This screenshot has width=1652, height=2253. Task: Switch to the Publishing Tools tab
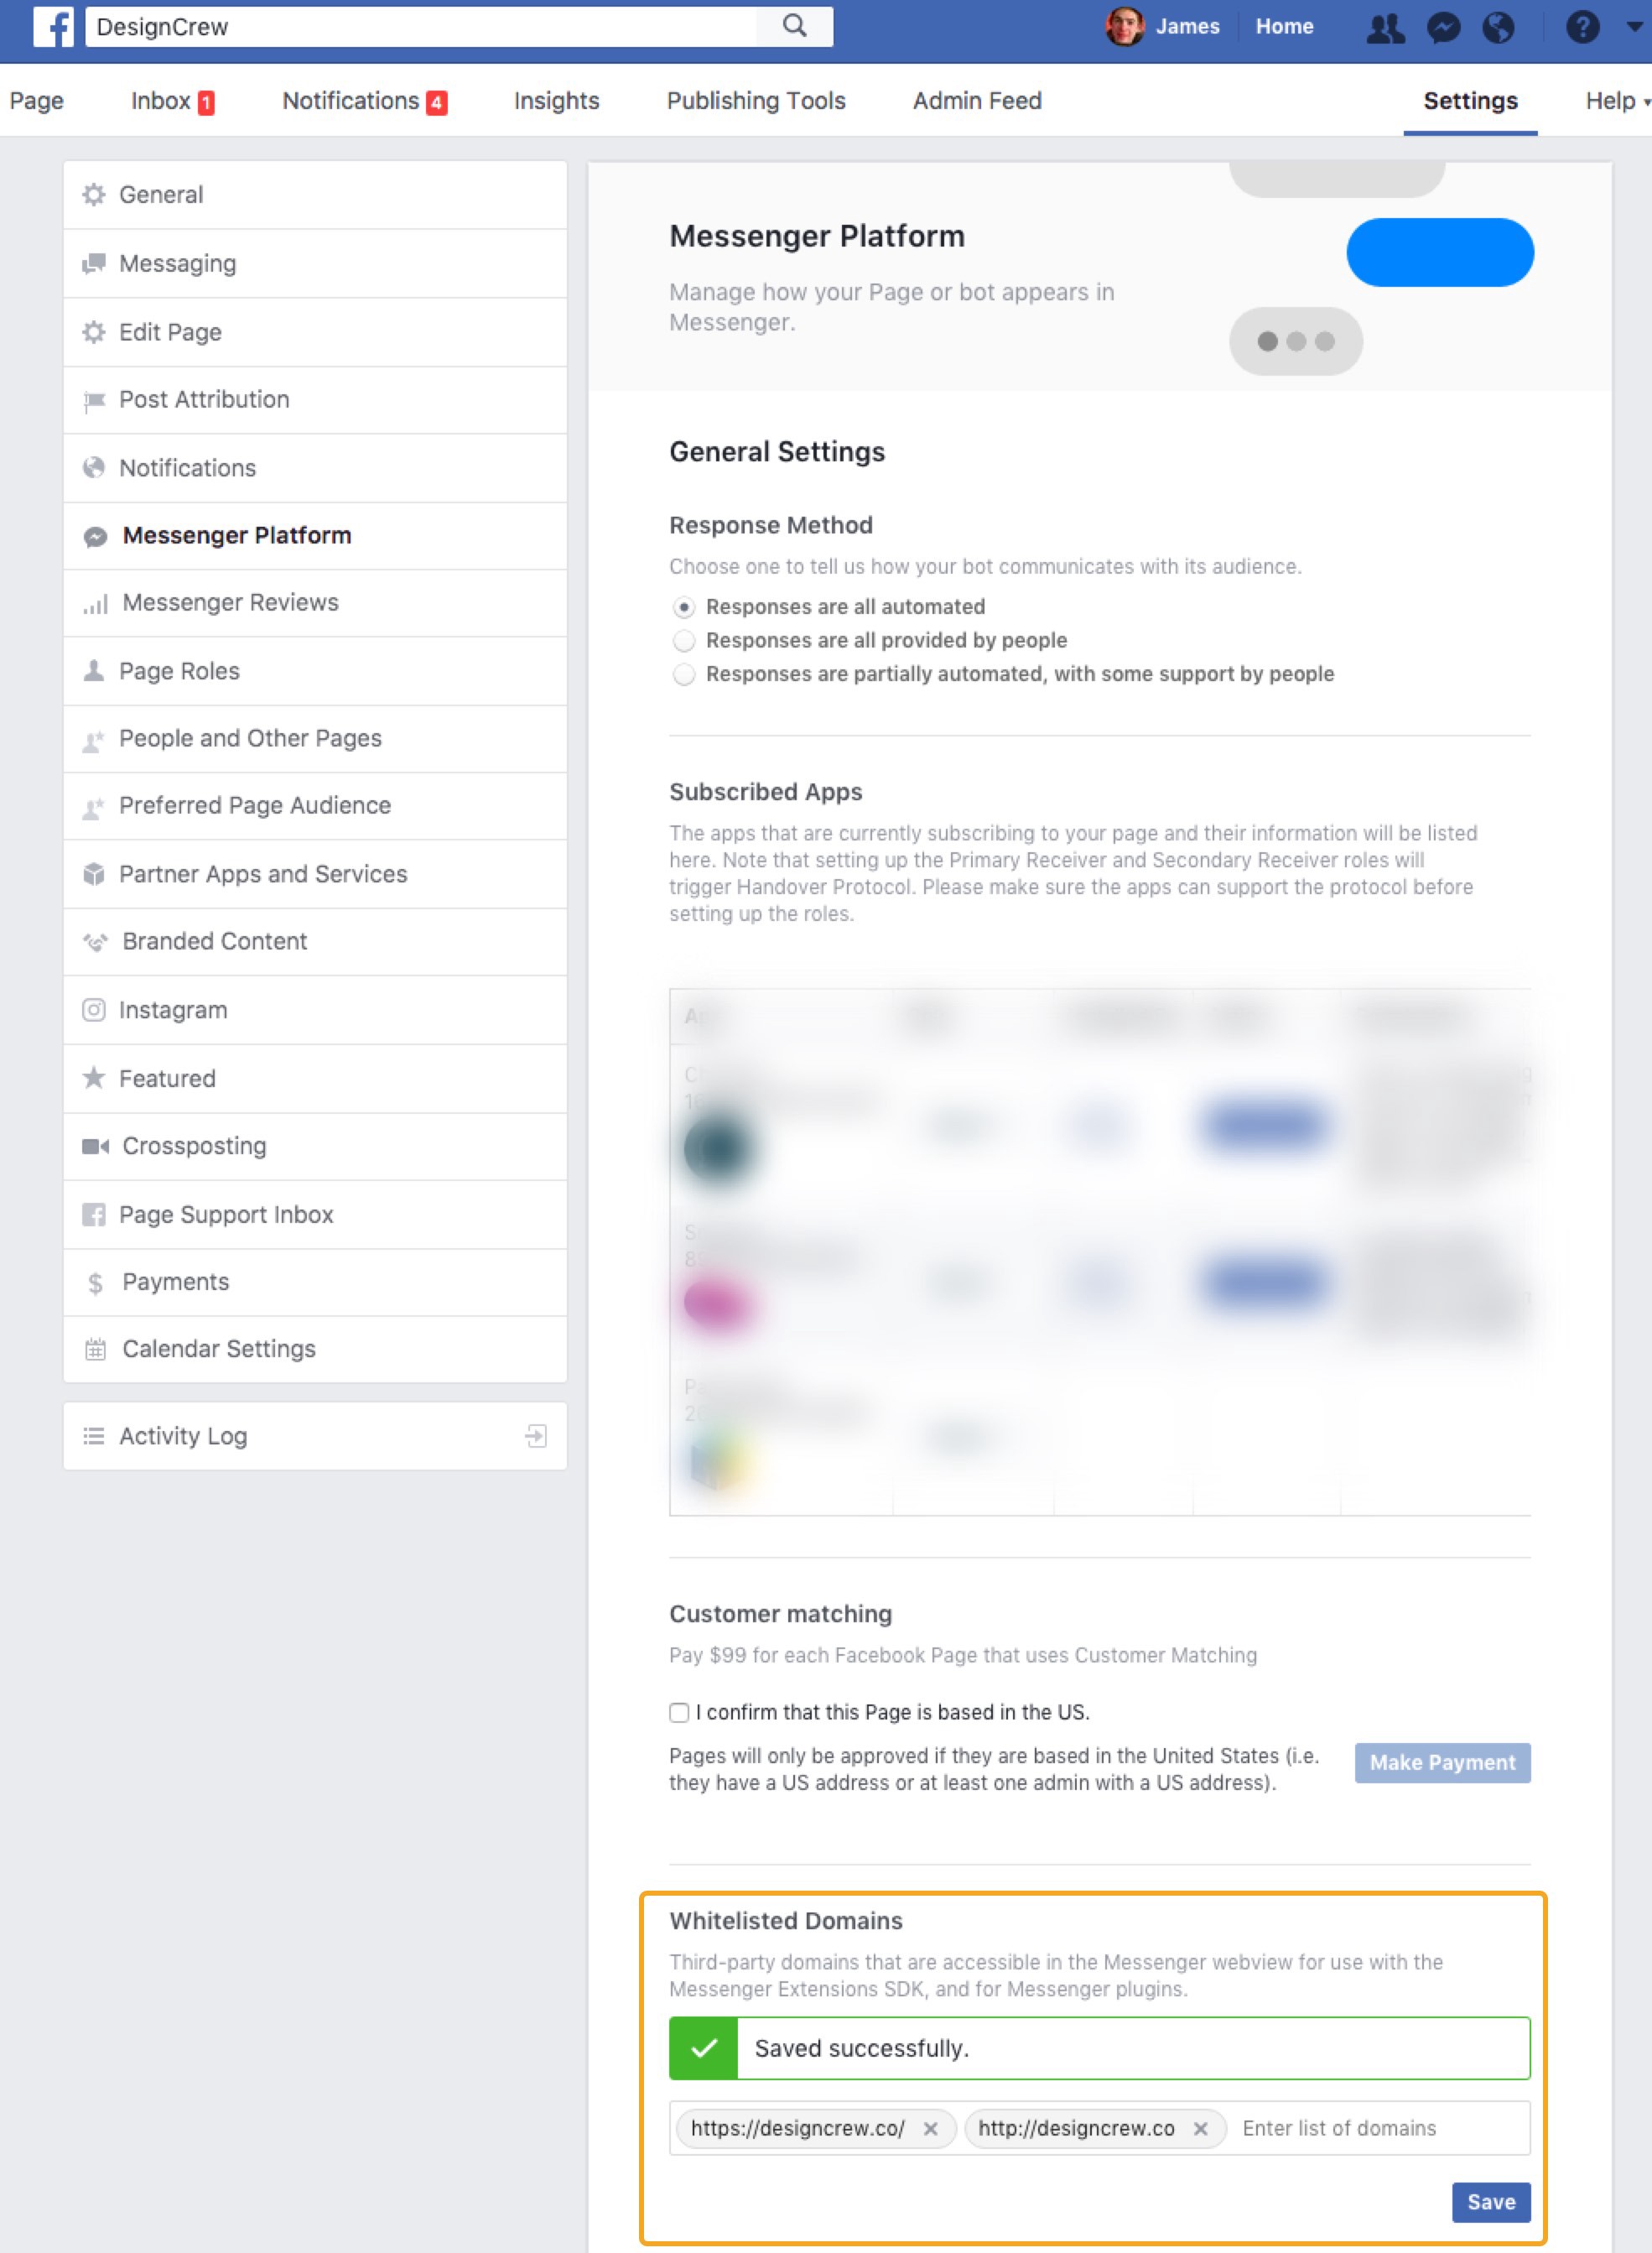(756, 100)
